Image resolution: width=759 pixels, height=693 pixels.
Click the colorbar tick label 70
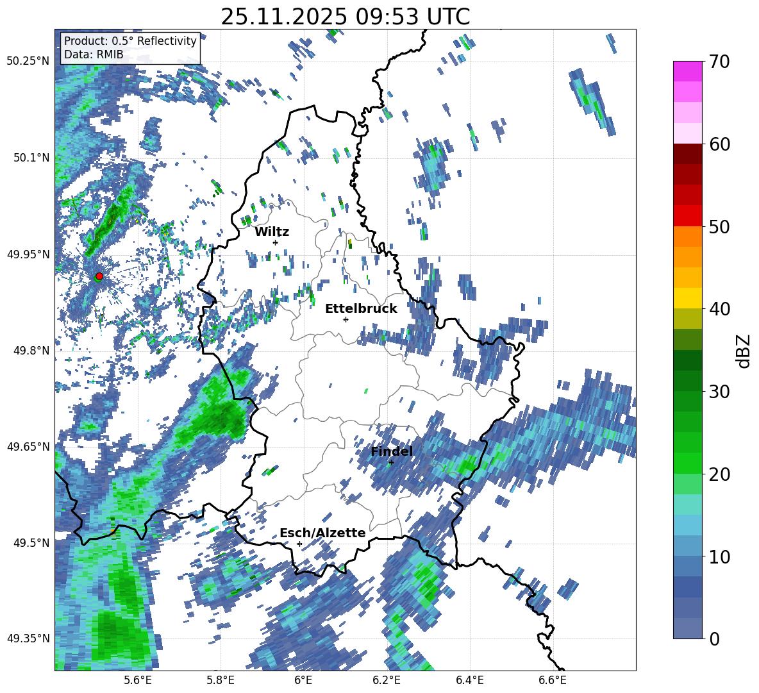click(x=719, y=62)
